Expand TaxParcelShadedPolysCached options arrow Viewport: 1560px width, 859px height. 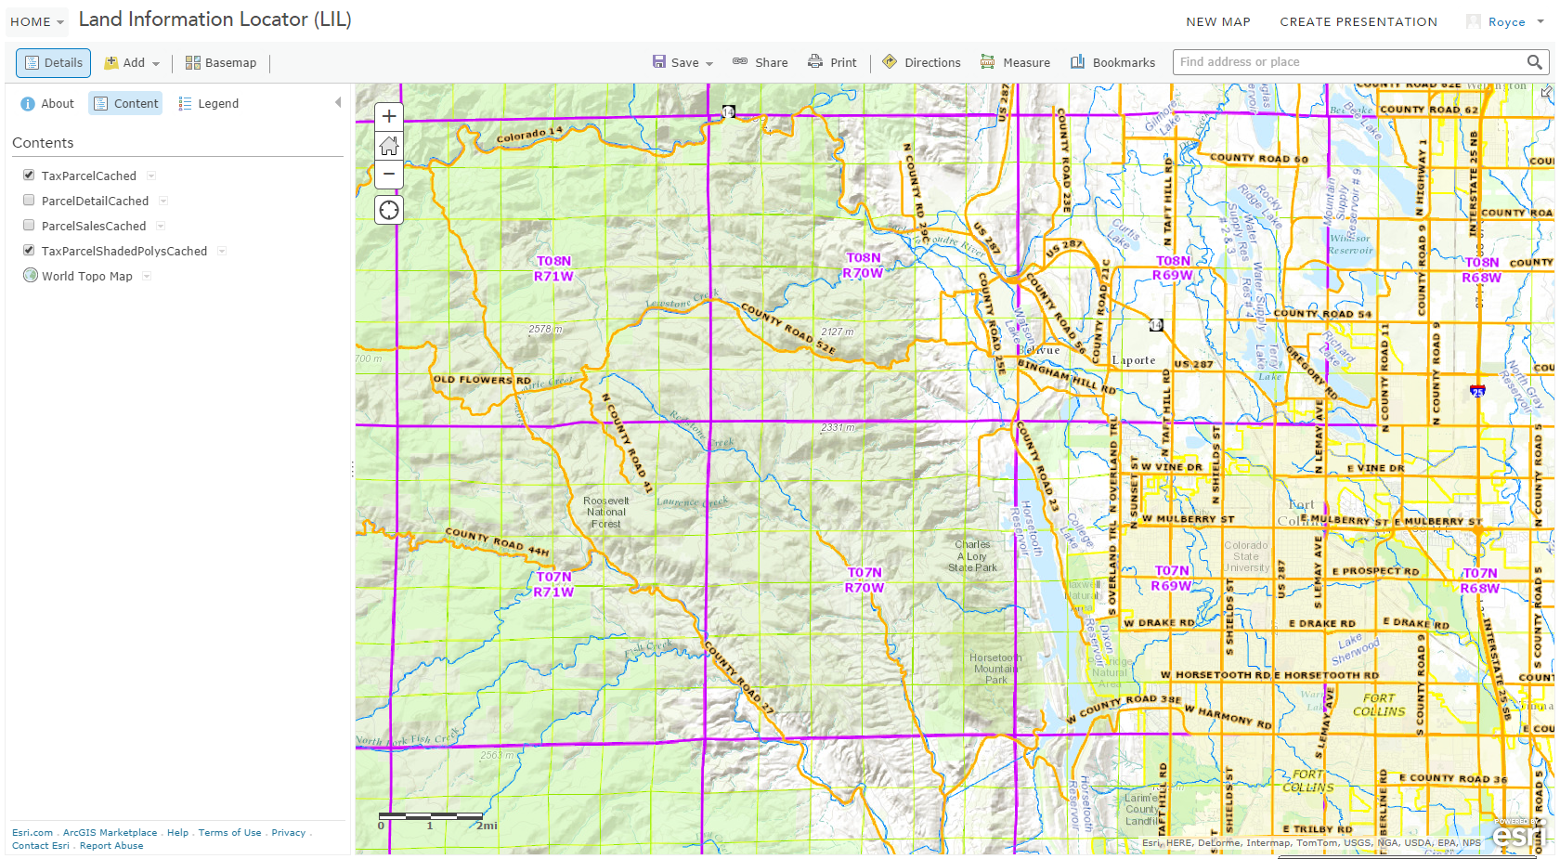222,251
